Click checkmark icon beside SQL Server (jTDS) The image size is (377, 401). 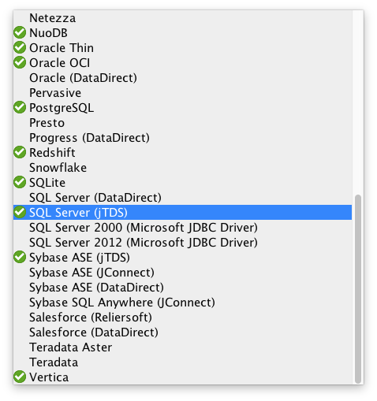[x=20, y=212]
